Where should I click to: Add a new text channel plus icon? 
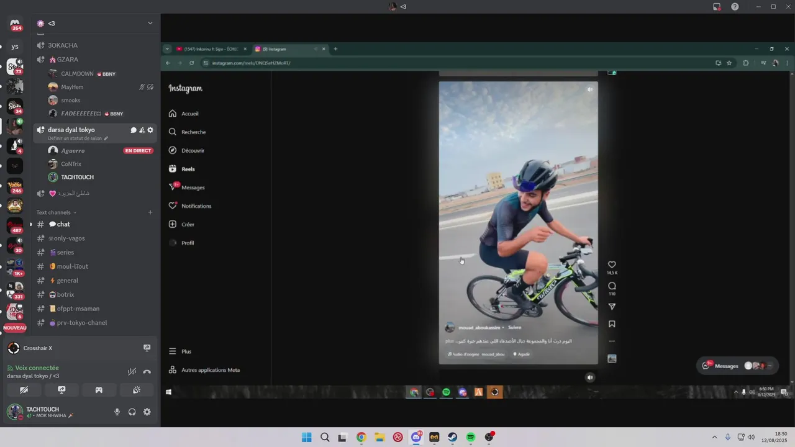tap(150, 212)
